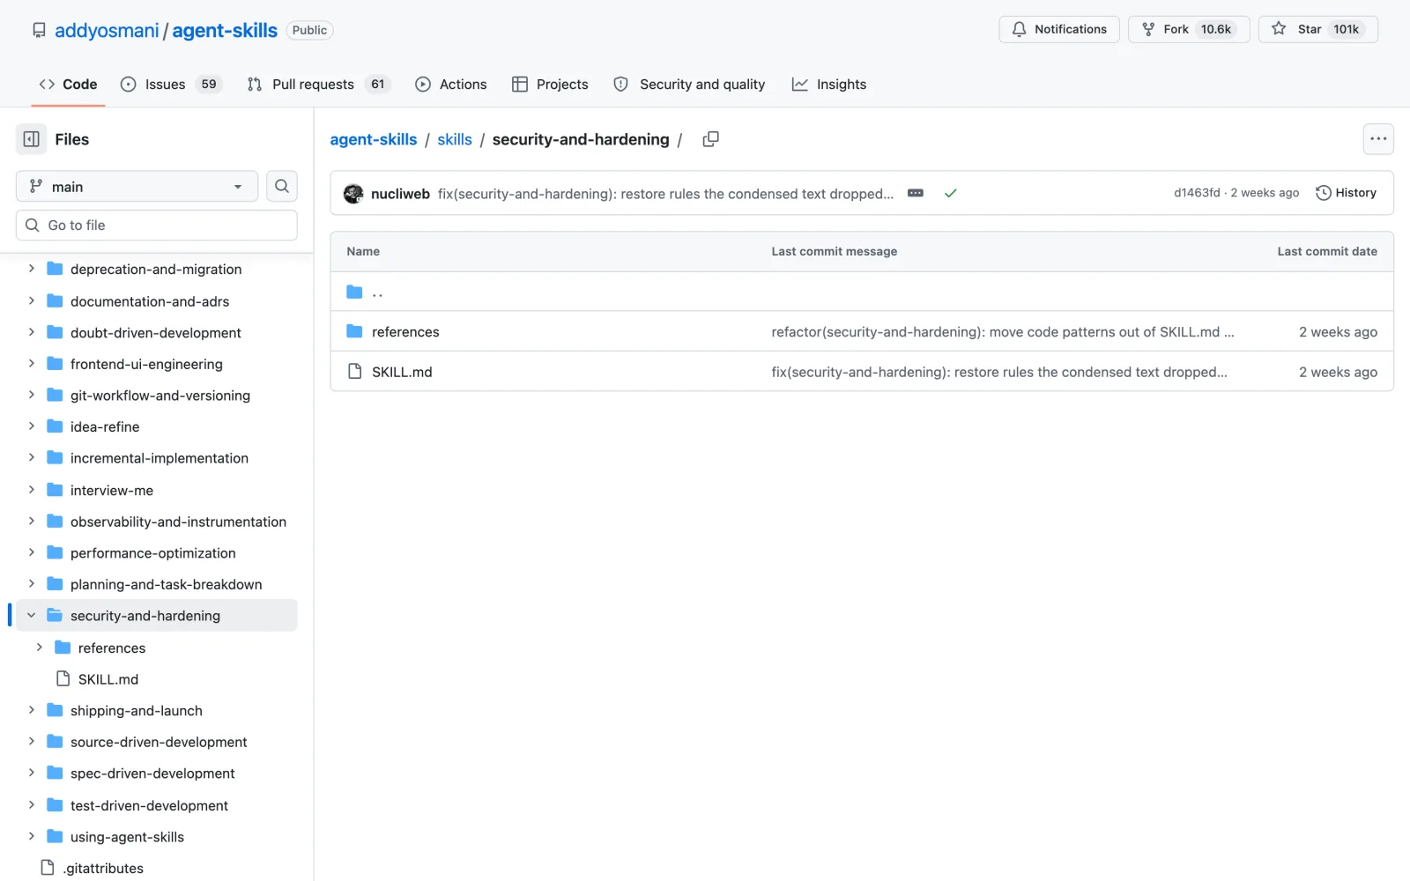Expand deprecation-and-migration folder chevron

(32, 269)
